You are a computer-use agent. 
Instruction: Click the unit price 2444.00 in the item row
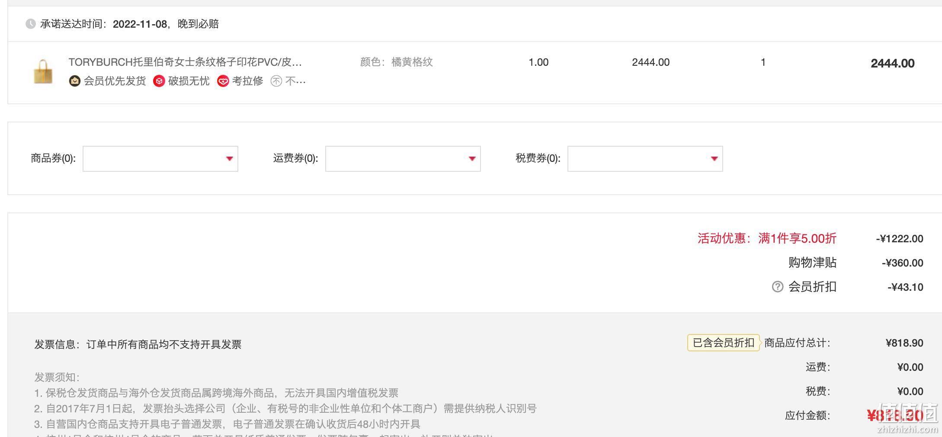tap(650, 62)
